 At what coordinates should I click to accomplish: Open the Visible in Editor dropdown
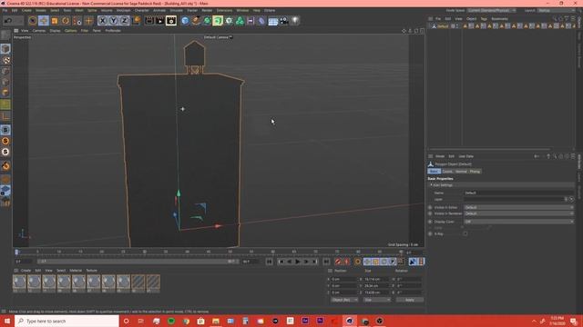518,207
